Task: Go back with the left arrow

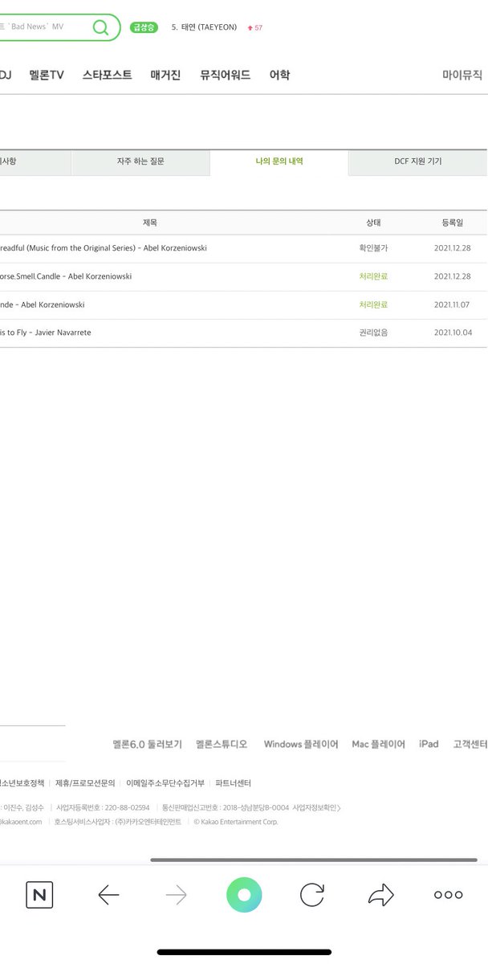Action: (x=108, y=895)
